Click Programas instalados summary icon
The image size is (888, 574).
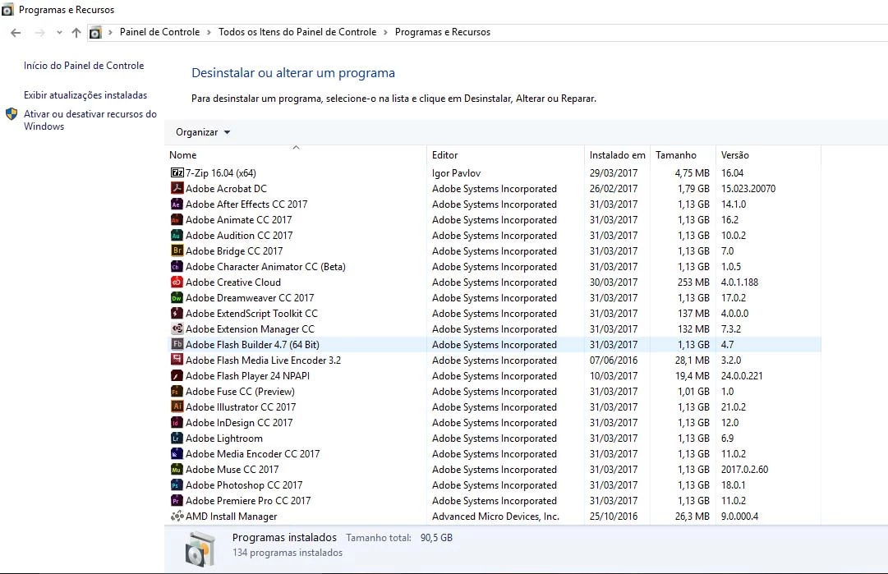(200, 549)
